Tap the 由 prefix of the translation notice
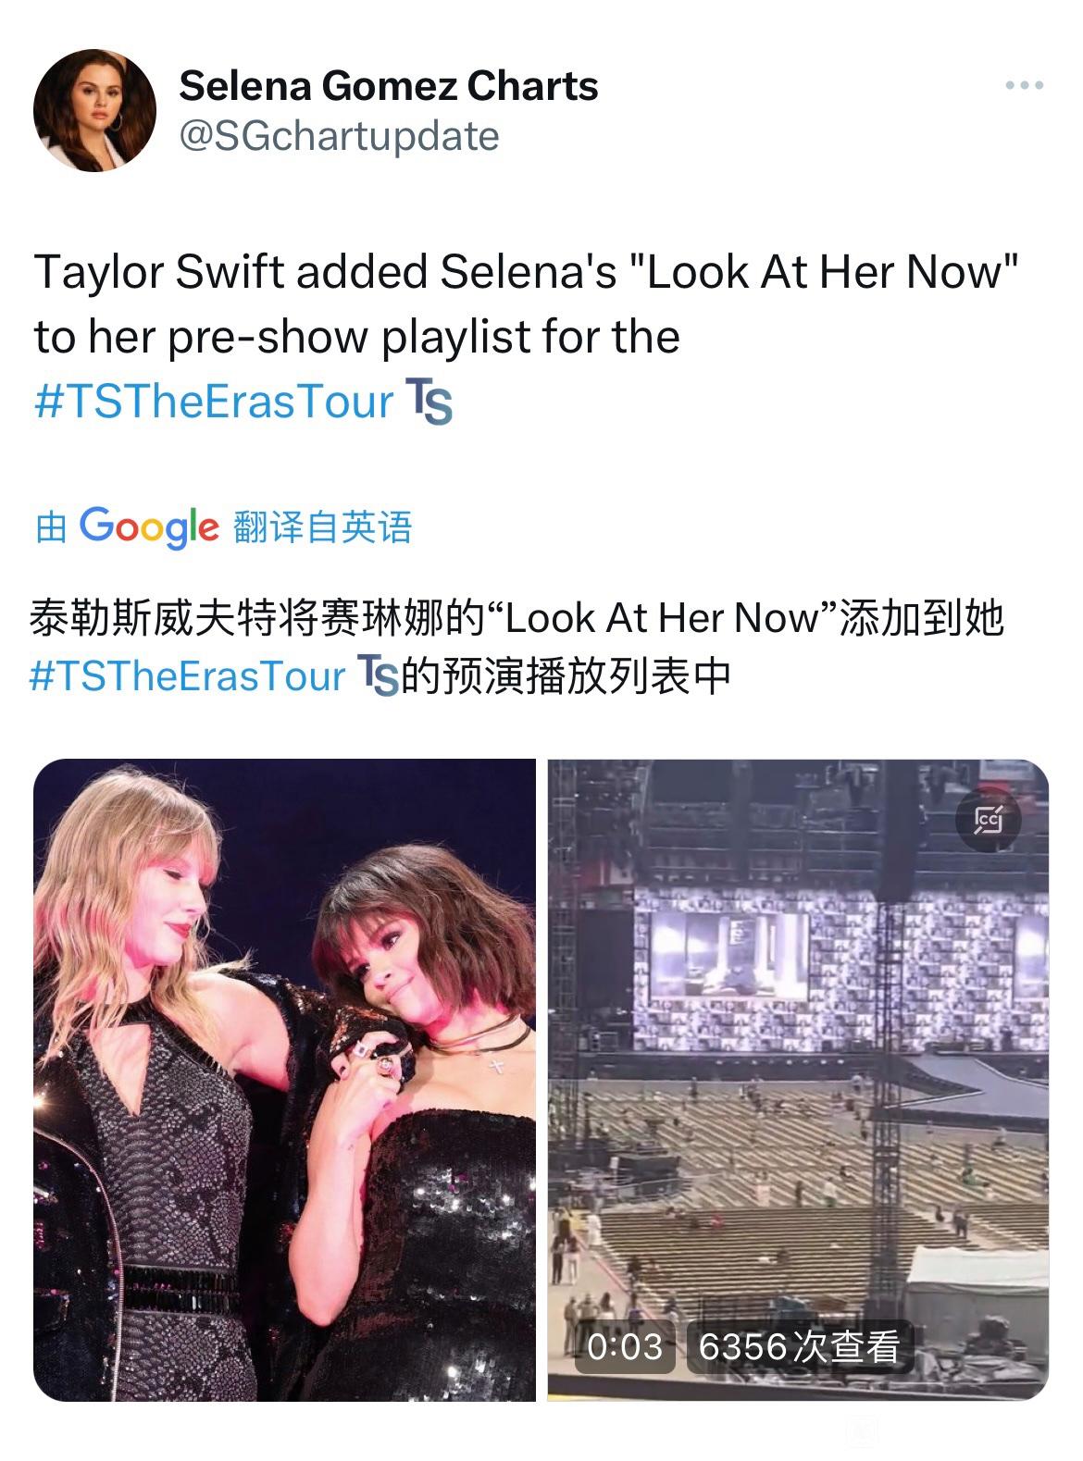Viewport: 1083px width, 1461px height. click(x=51, y=527)
